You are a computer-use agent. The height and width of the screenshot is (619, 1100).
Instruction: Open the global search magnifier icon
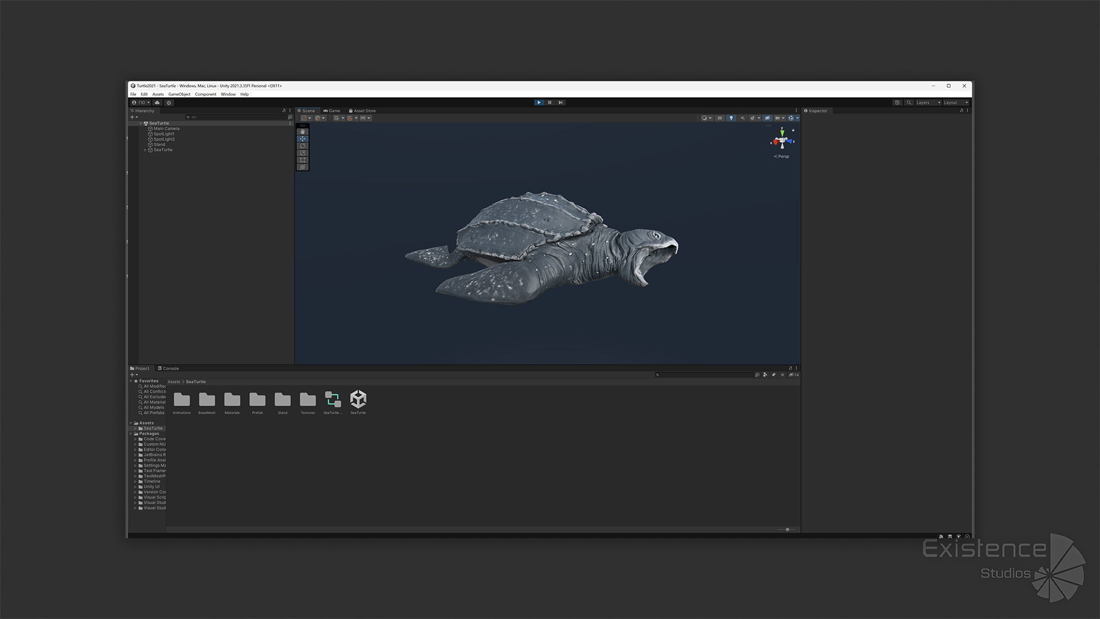909,103
